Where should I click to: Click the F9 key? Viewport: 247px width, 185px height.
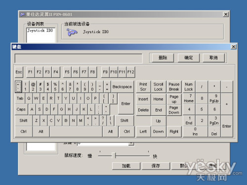105,72
